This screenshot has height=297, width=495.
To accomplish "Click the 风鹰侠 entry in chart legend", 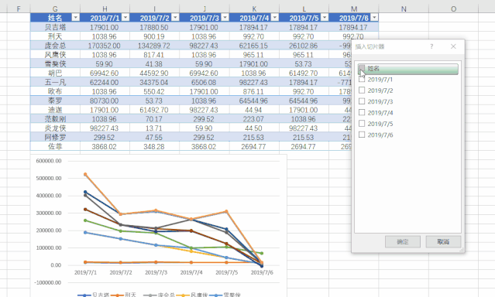I will (192, 295).
